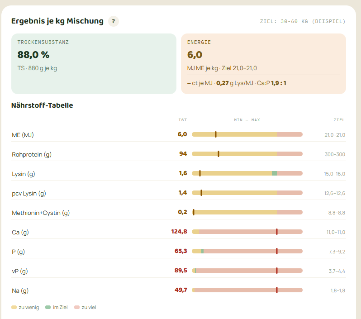Click the Ziel 30-60 kg label
The height and width of the screenshot is (319, 361).
coord(303,21)
